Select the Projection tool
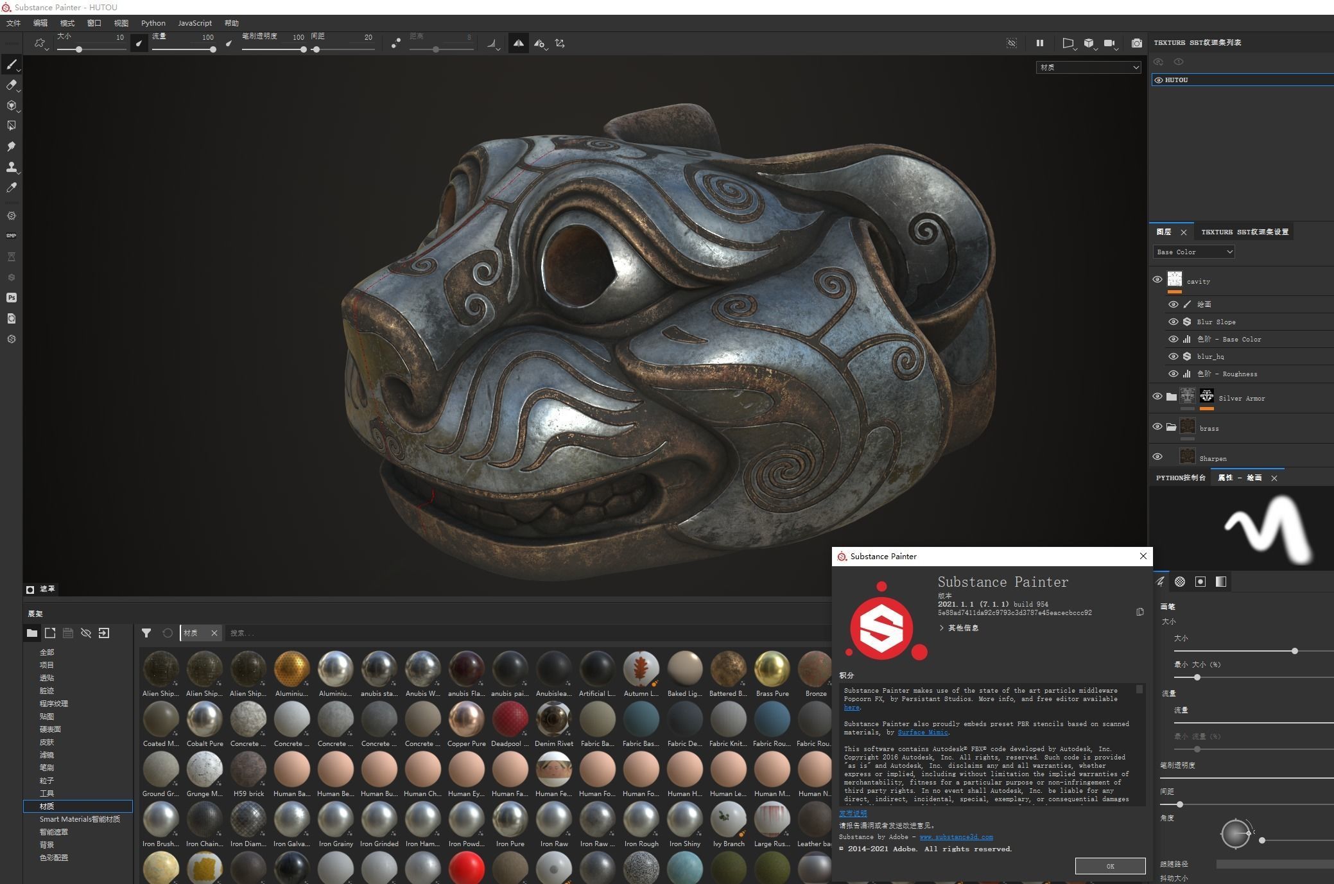Viewport: 1334px width, 884px height. click(11, 105)
